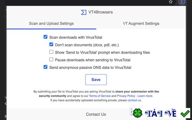192x120 pixels.
Task: Click the green checkmark icon
Action: (x=185, y=113)
